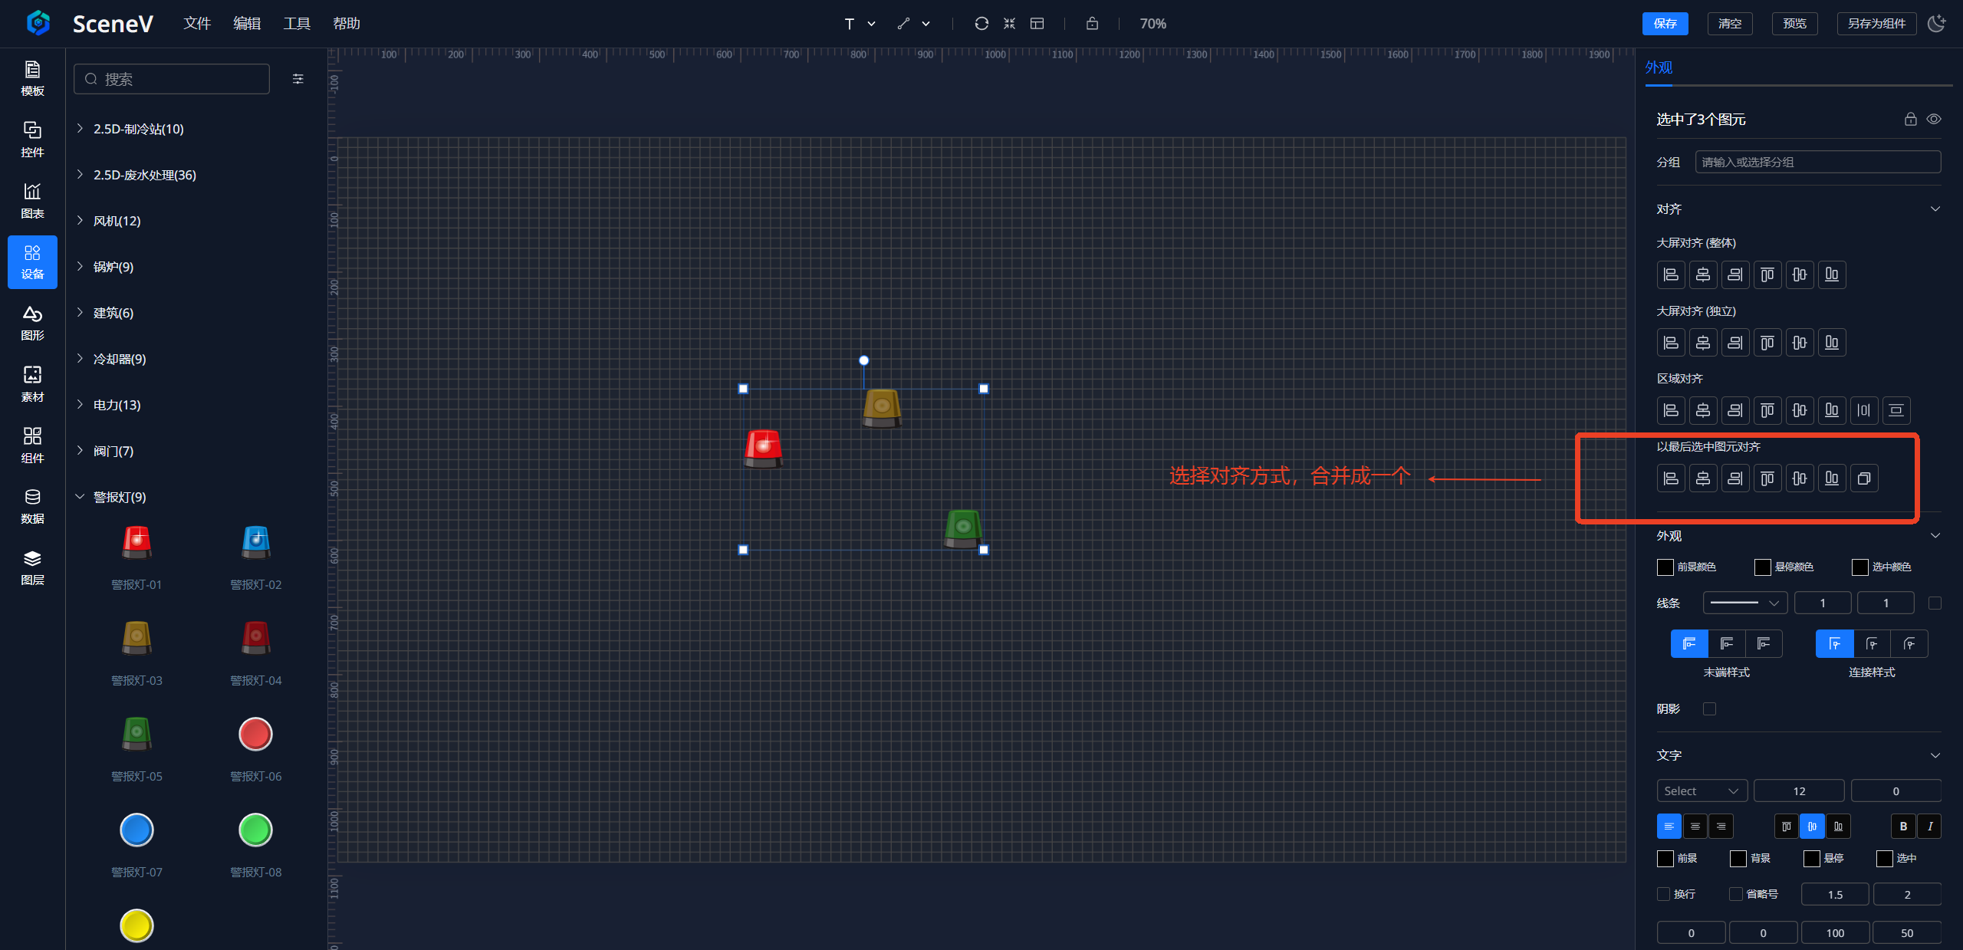Image resolution: width=1963 pixels, height=950 pixels.
Task: Enable the 阴影 shadow checkbox
Action: tap(1709, 708)
